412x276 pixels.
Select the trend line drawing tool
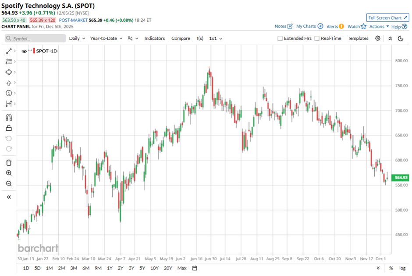[9, 51]
